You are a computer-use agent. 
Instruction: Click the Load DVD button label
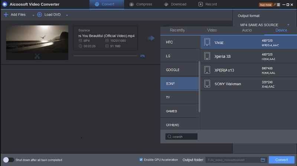pos(52,14)
